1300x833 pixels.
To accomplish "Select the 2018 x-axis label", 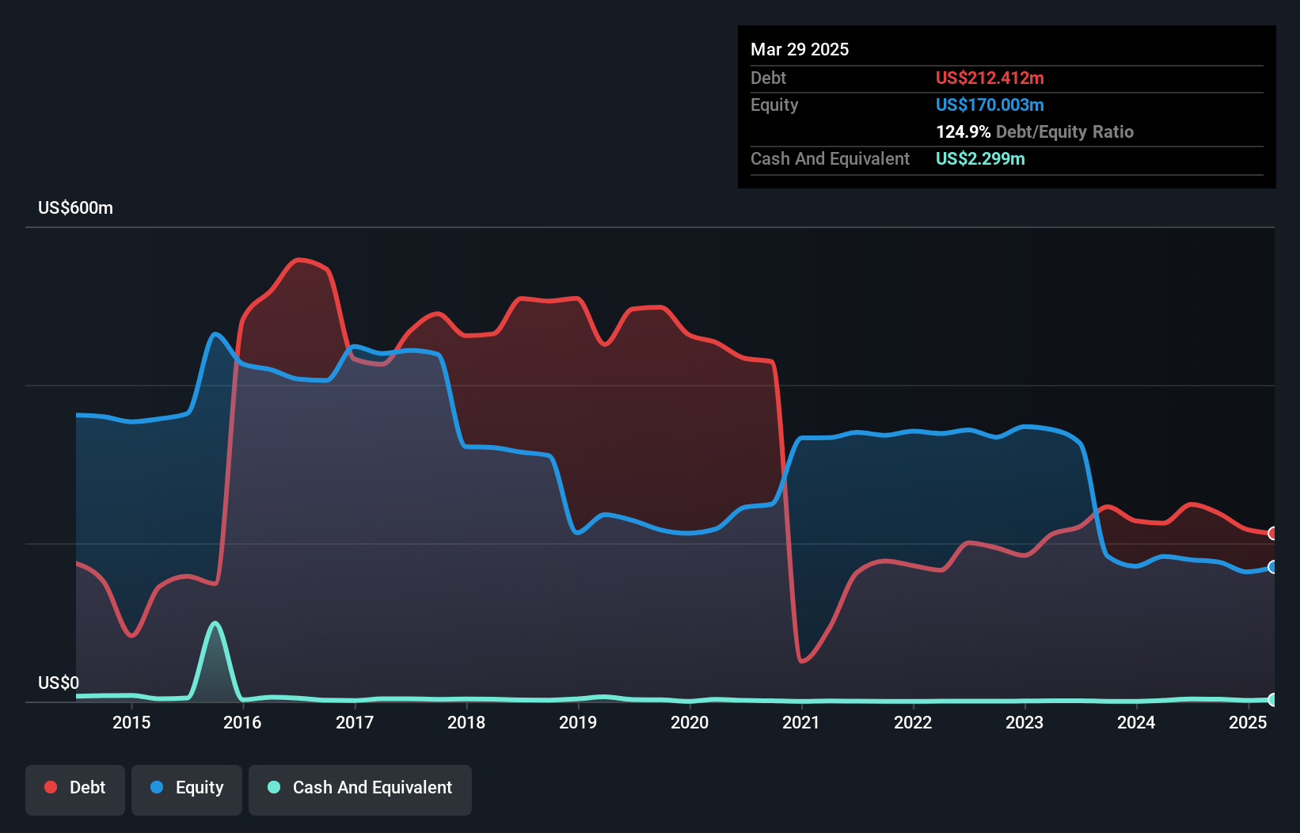I will pyautogui.click(x=466, y=722).
